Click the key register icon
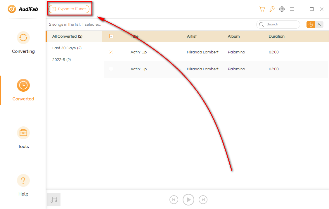The image size is (329, 209). (272, 9)
